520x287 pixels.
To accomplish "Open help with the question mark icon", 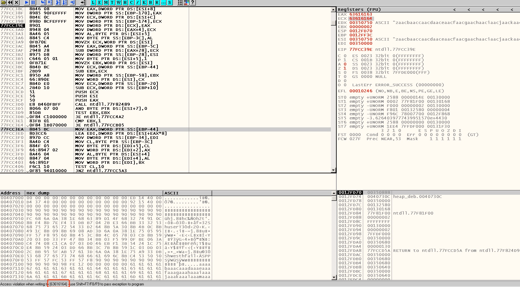I will (193, 3).
